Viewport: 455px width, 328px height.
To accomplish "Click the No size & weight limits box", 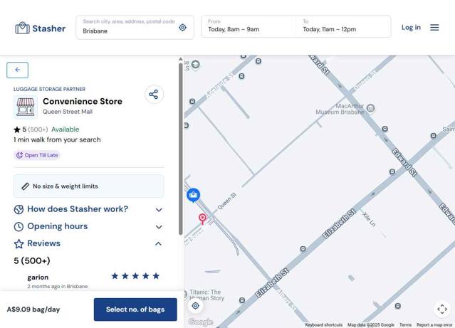I will pyautogui.click(x=88, y=186).
